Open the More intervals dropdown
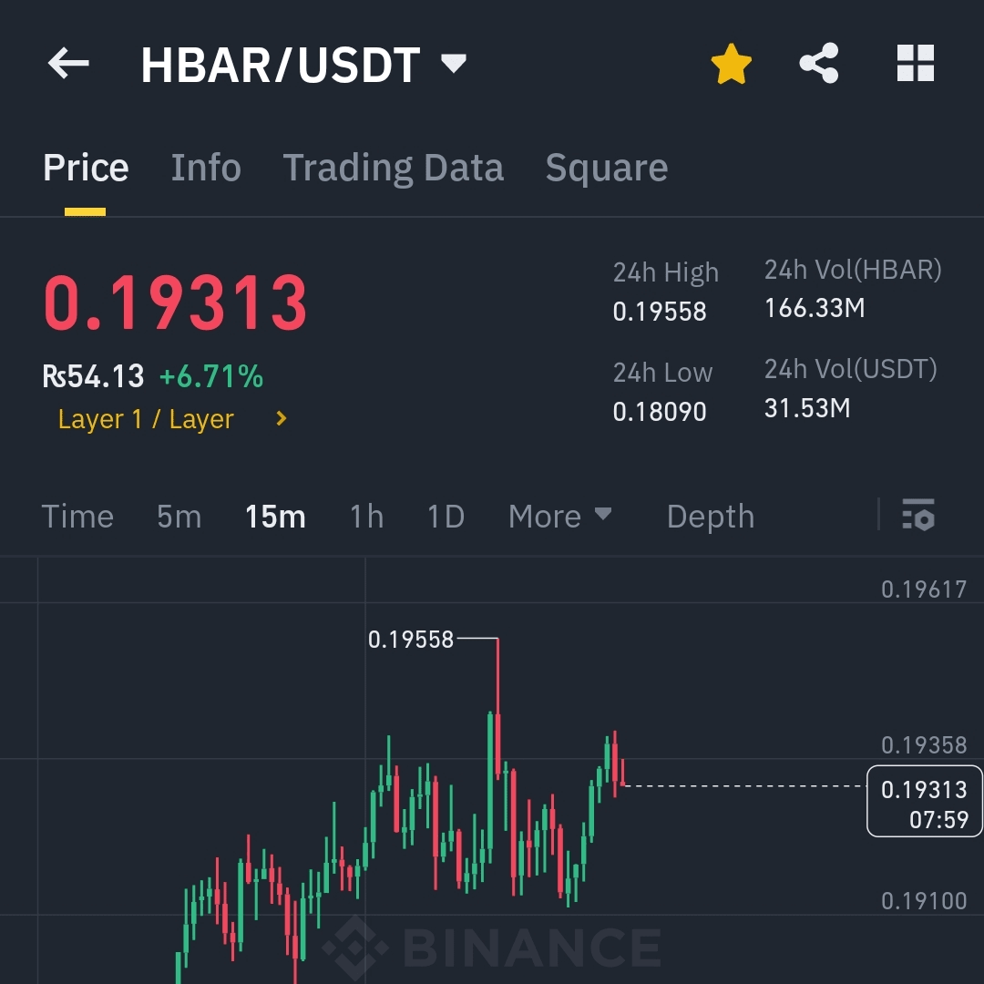Screen dimensions: 984x984 pyautogui.click(x=559, y=517)
